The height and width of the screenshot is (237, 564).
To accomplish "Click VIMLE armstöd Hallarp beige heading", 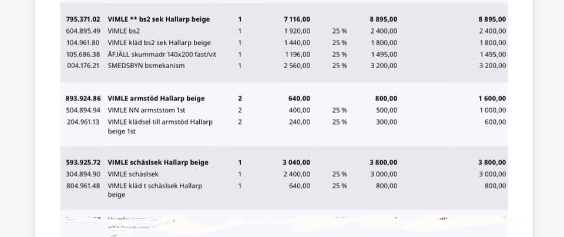I will coord(156,99).
